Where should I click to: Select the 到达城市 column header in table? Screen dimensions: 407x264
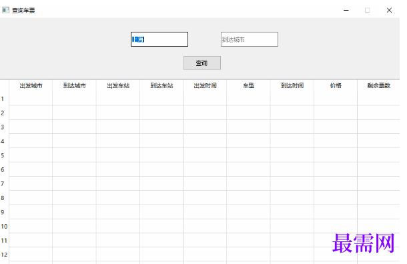pyautogui.click(x=74, y=85)
